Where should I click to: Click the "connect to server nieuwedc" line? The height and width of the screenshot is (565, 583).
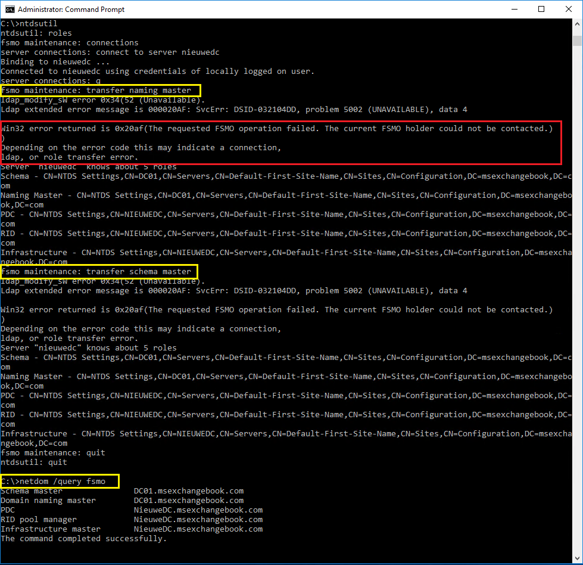coord(110,52)
